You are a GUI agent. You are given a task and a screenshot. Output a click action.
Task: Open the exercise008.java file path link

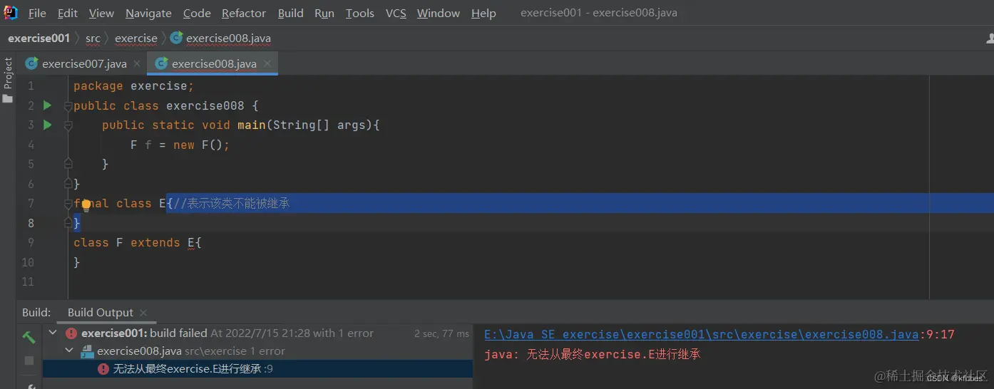(701, 334)
